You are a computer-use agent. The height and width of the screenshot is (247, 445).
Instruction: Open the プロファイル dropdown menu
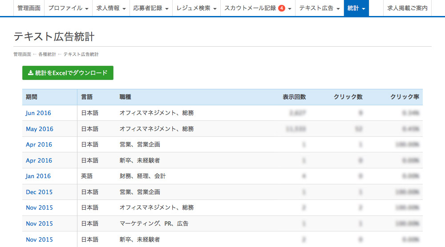[68, 8]
